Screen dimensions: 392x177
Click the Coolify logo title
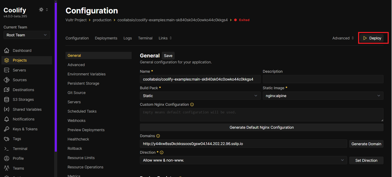(15, 10)
